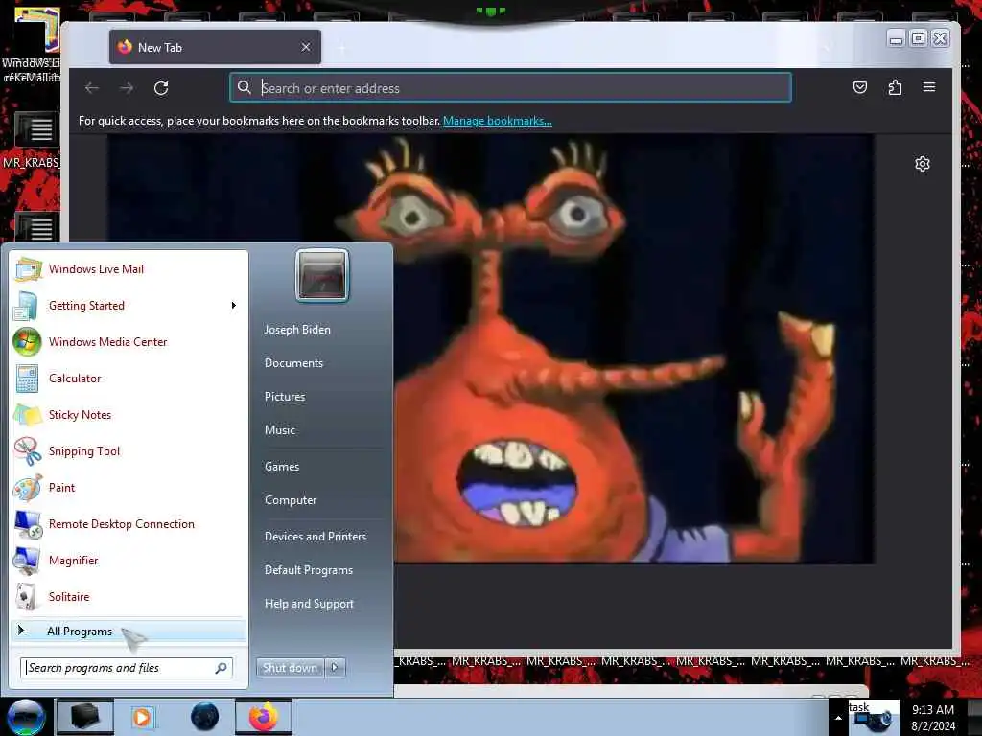
Task: Show hidden system tray icons
Action: click(838, 718)
